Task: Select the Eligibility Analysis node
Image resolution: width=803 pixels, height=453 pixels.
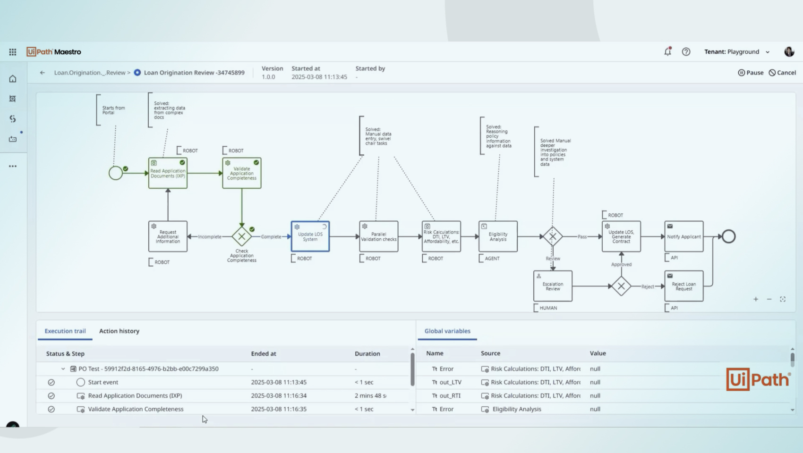Action: [x=498, y=236]
